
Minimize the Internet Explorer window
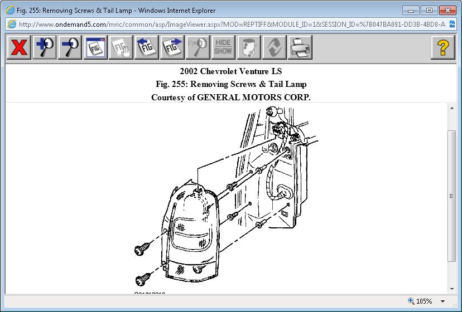pos(411,11)
